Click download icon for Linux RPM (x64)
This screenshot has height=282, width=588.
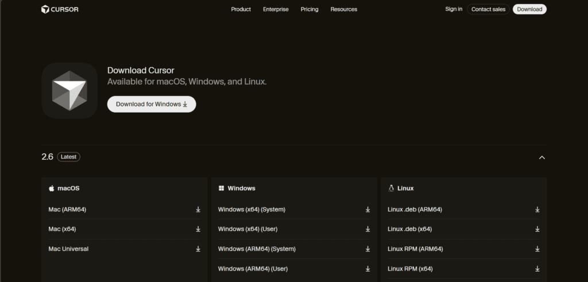(537, 268)
